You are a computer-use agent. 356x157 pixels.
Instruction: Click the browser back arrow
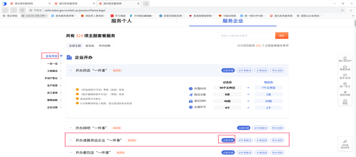(x=5, y=10)
